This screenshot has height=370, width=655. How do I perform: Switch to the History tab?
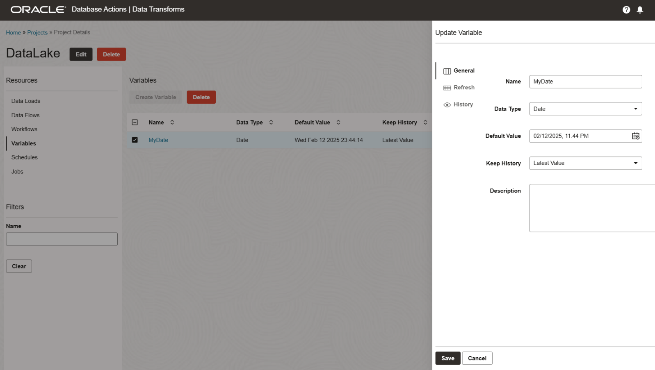pos(458,104)
